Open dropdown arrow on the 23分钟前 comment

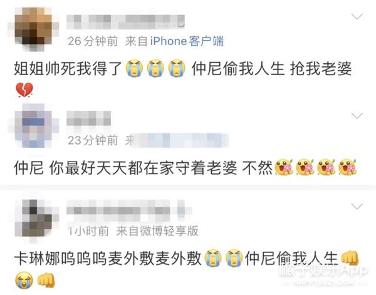coord(357,116)
